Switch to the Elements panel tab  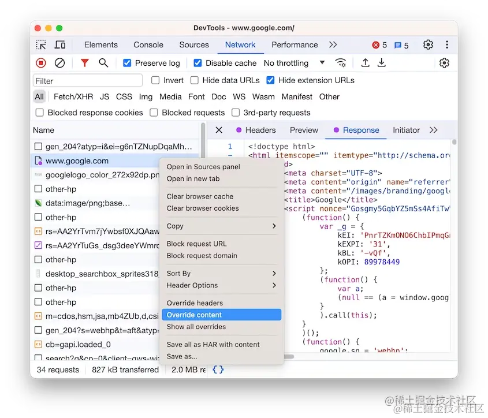point(101,45)
